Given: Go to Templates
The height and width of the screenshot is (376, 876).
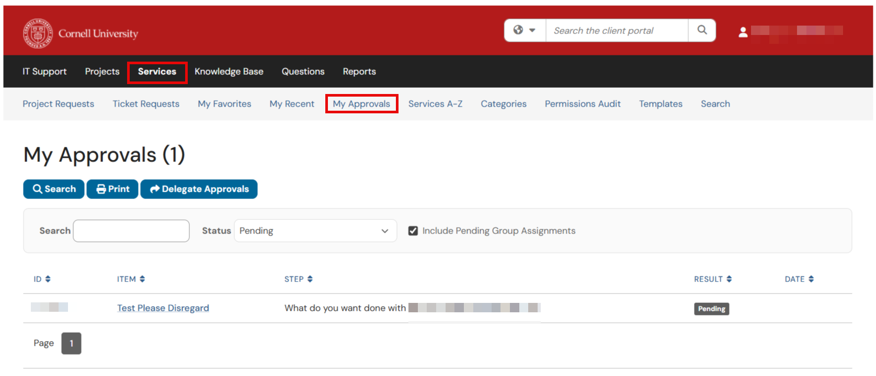Looking at the screenshot, I should coord(661,104).
